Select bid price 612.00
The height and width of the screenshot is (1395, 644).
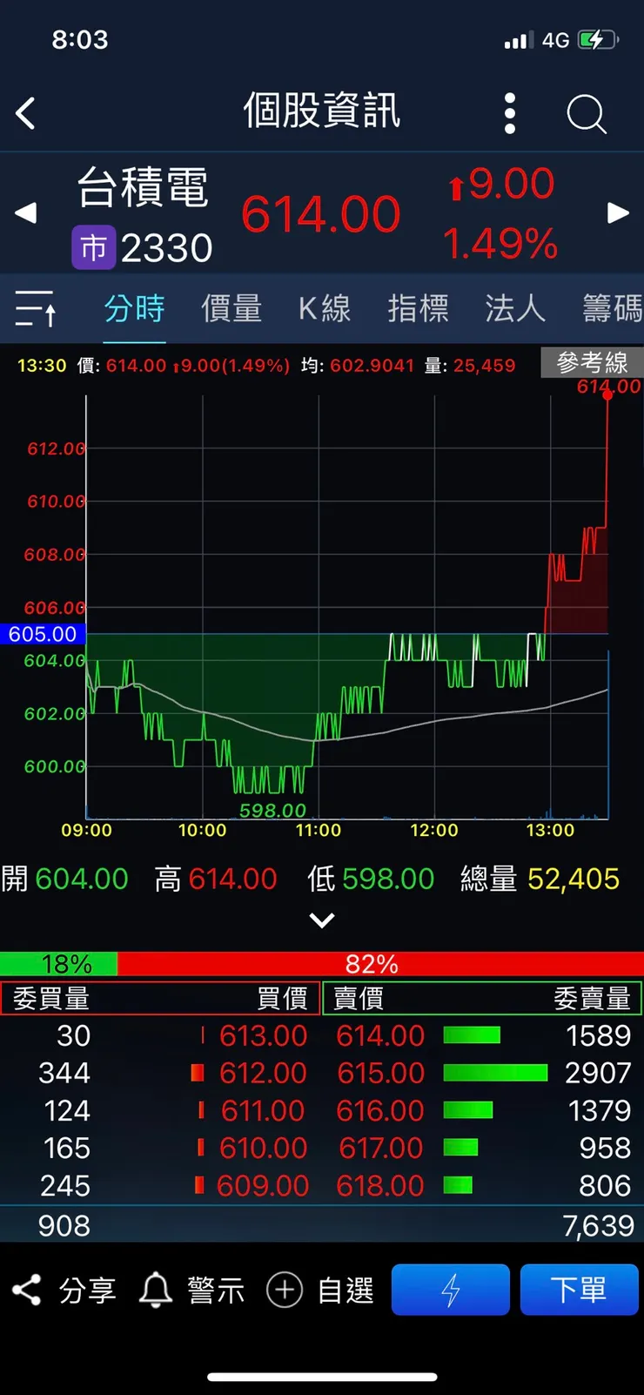263,1073
